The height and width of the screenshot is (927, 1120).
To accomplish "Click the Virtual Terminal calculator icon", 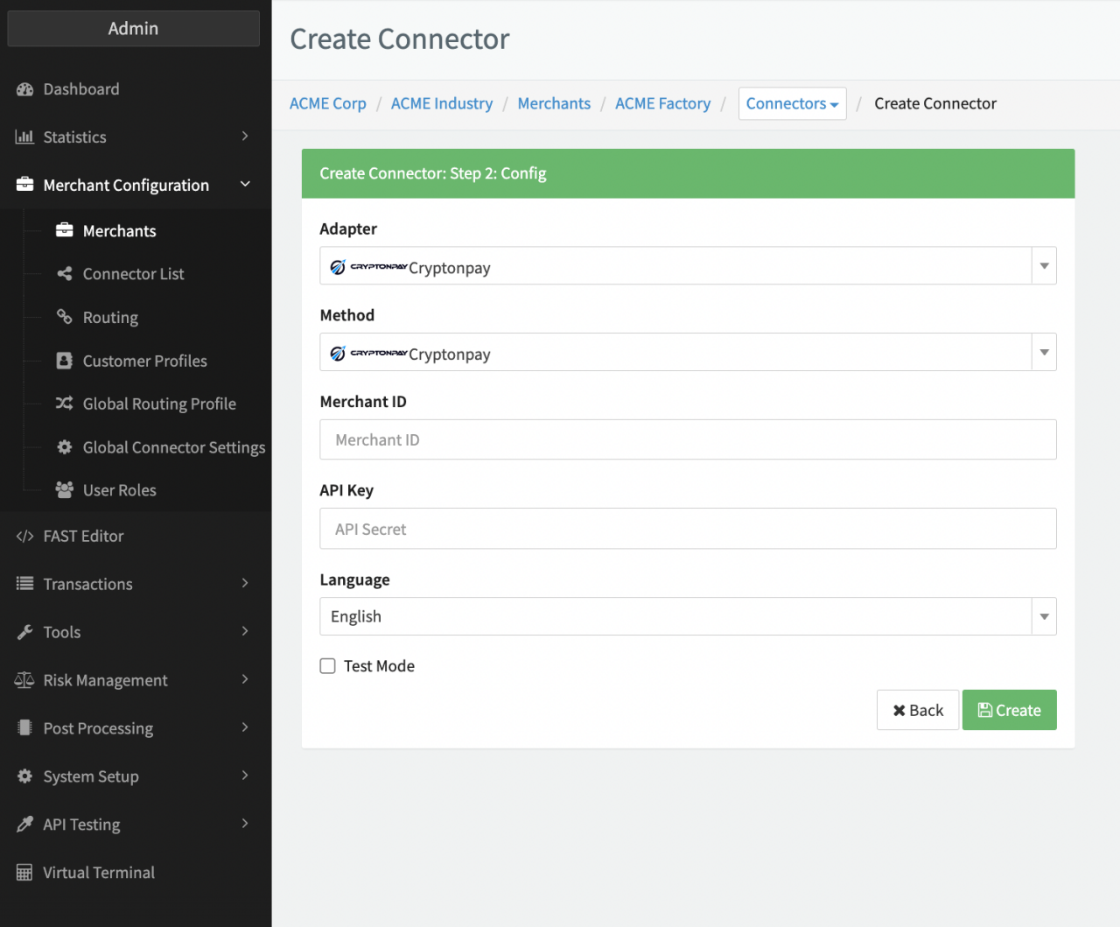I will coord(24,873).
